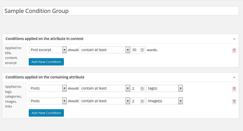The height and width of the screenshot is (131, 243).
Task: Open the Posts dropdown in the image(s) row
Action: (x=48, y=101)
